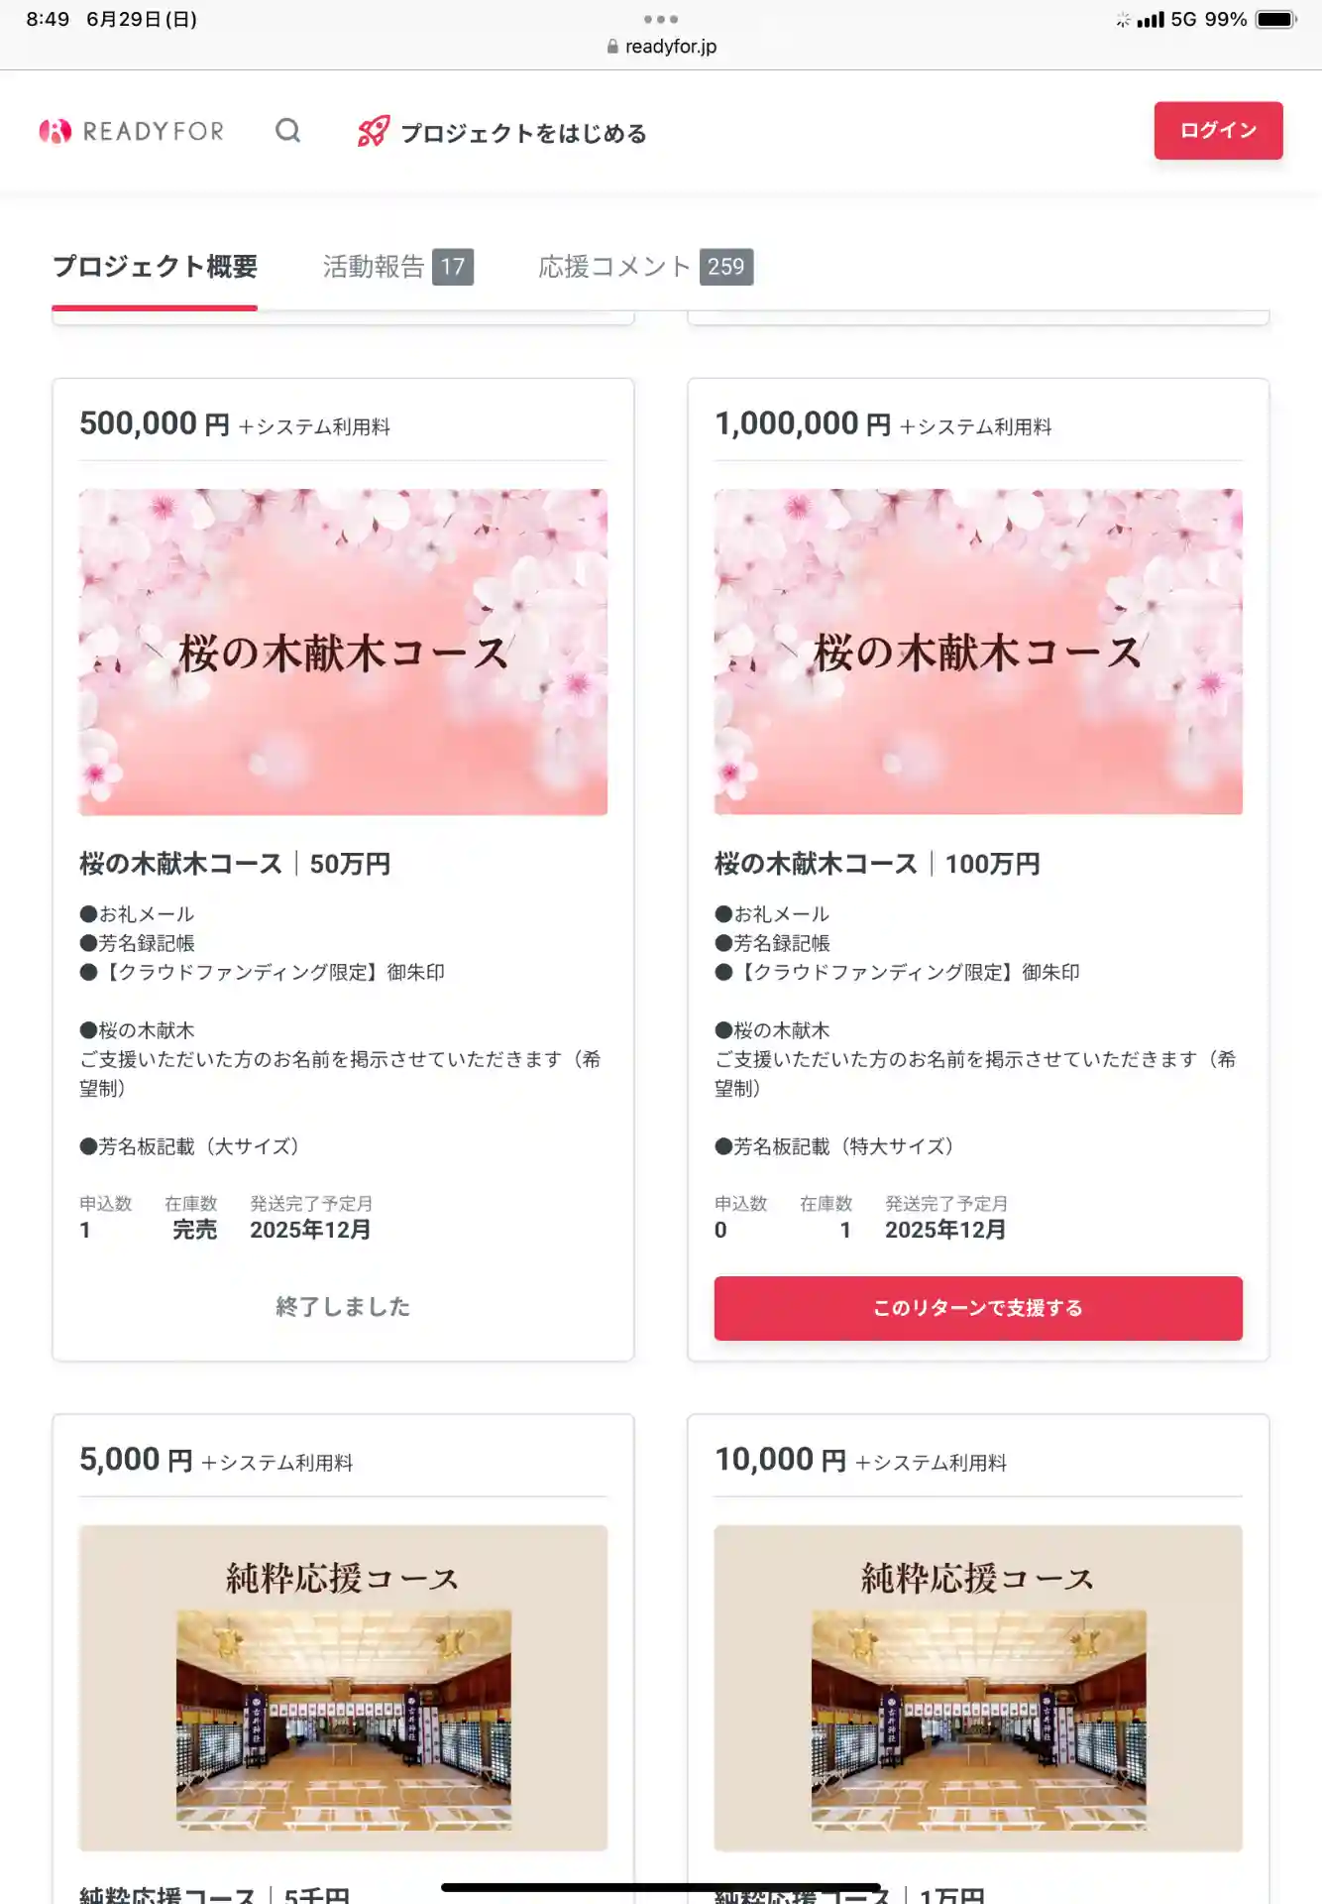Screen dimensions: 1322x1904
Task: Click the READYFOR logo icon
Action: pyautogui.click(x=55, y=131)
